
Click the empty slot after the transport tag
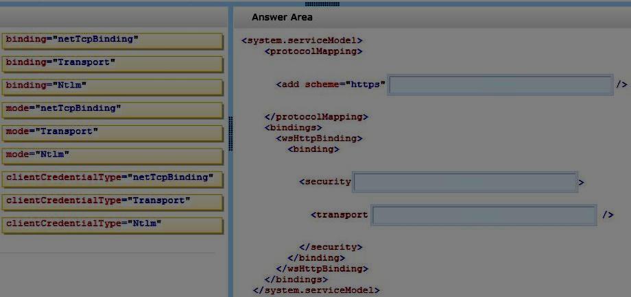[484, 215]
